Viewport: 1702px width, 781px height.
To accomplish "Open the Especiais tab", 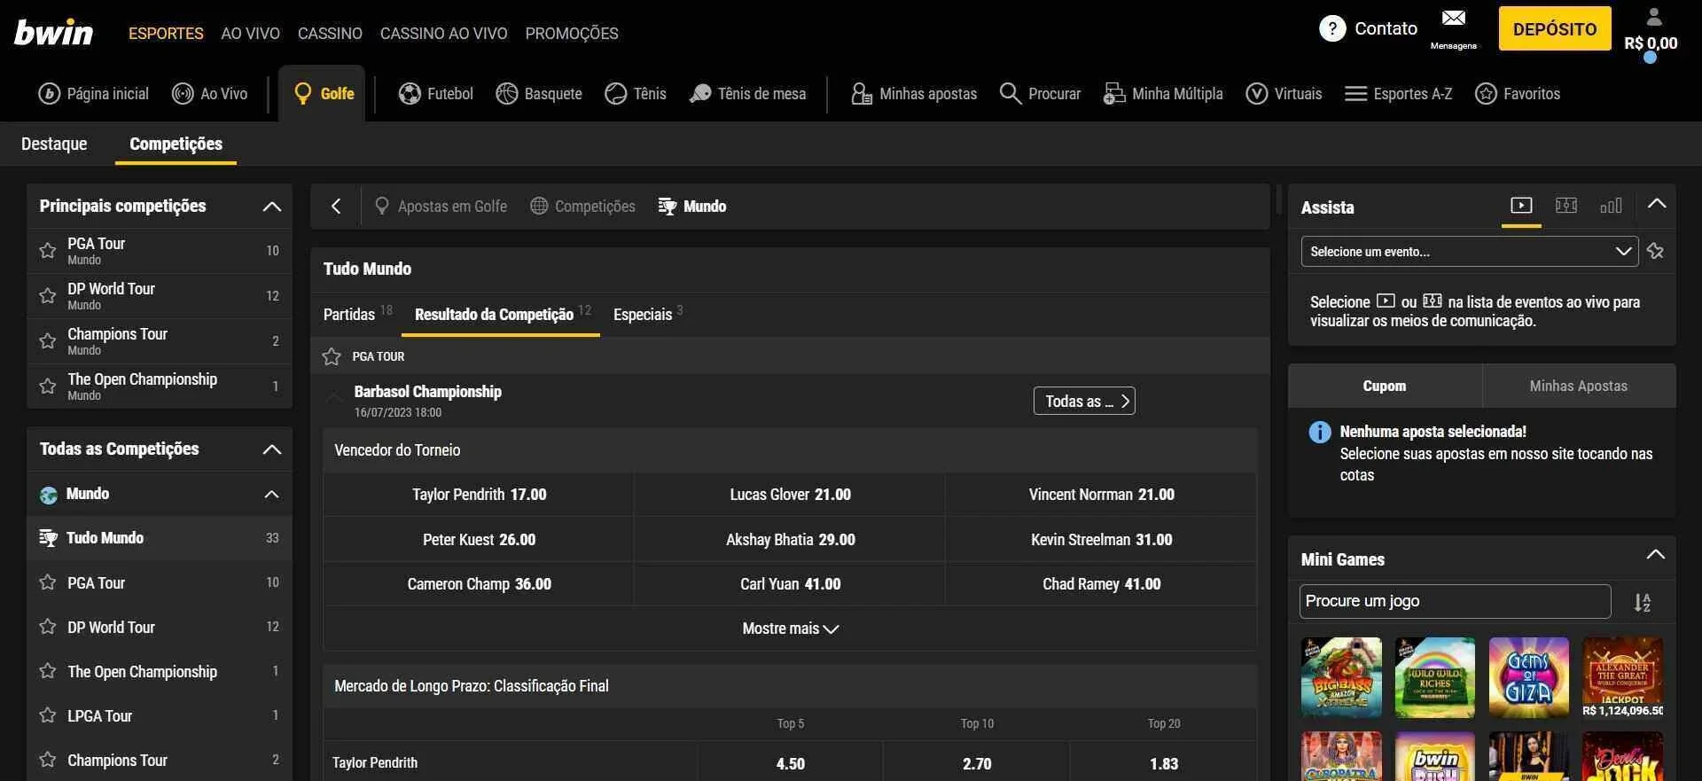I will (x=648, y=314).
